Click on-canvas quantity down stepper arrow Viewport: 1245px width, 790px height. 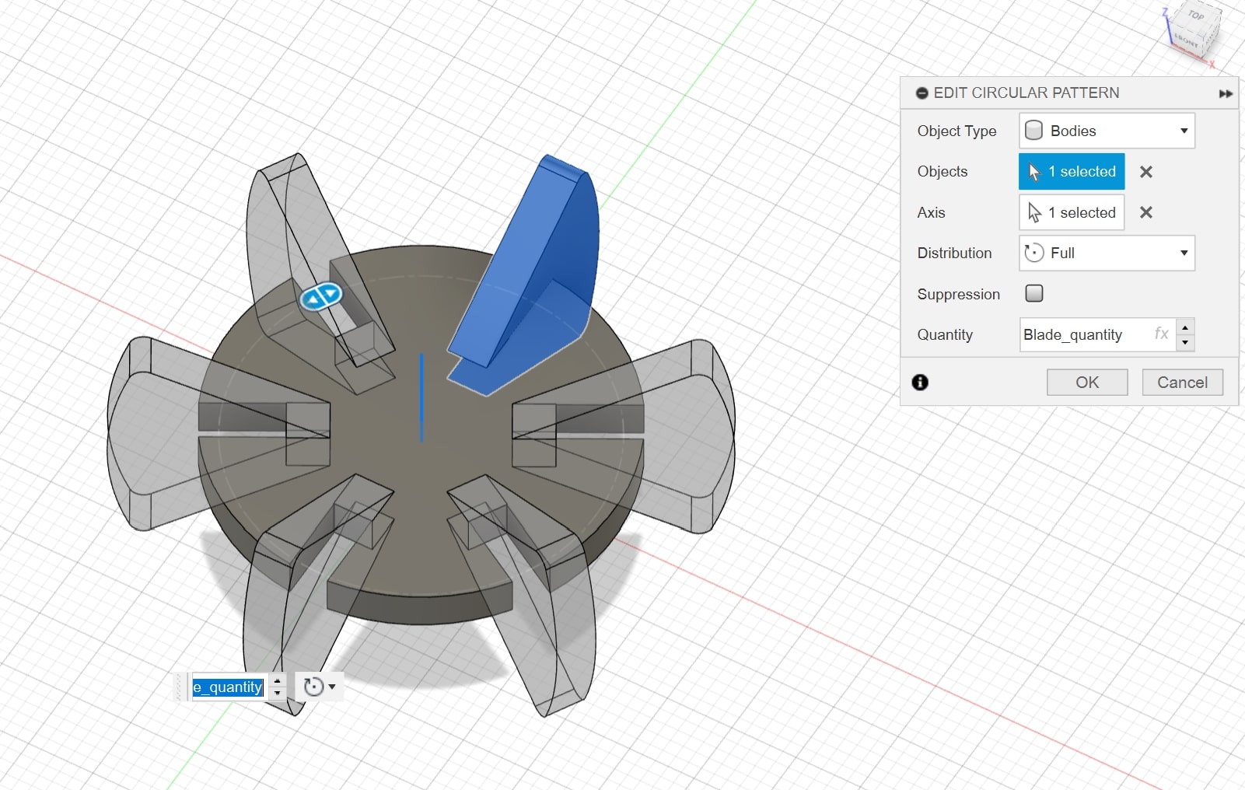coord(278,694)
